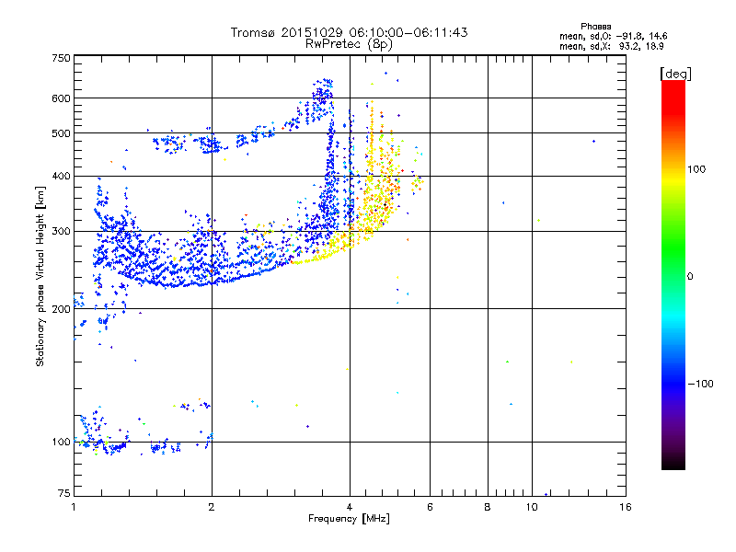Click the 'Frequency [MHz]' axis label

[349, 518]
